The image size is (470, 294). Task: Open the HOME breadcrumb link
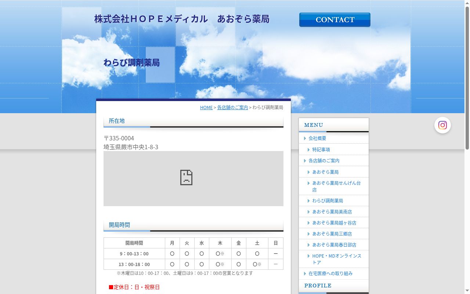click(206, 108)
